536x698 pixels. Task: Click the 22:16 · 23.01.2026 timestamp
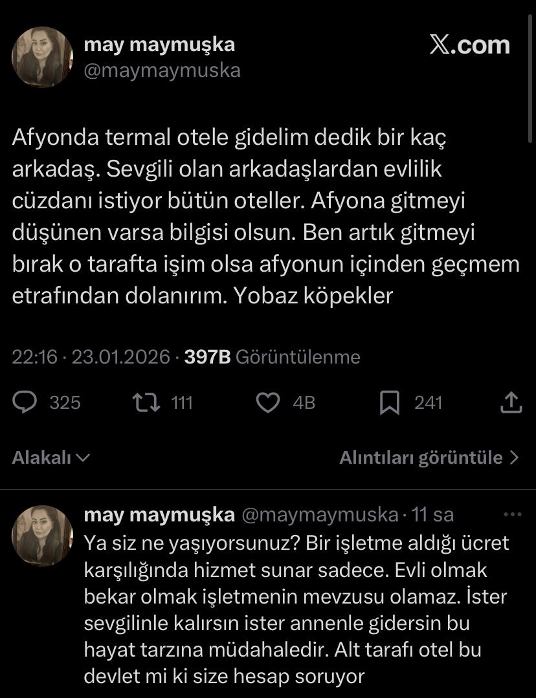pyautogui.click(x=91, y=356)
